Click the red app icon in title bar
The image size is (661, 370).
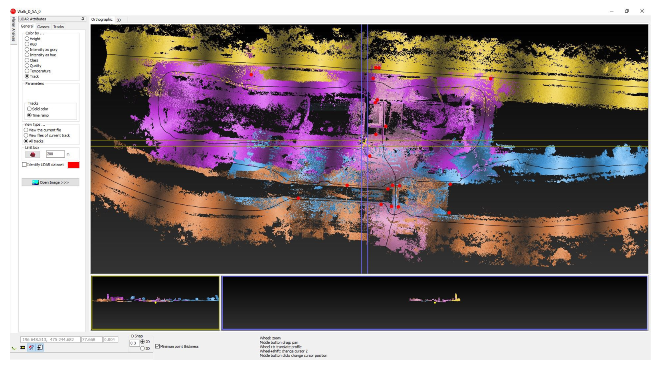point(13,11)
